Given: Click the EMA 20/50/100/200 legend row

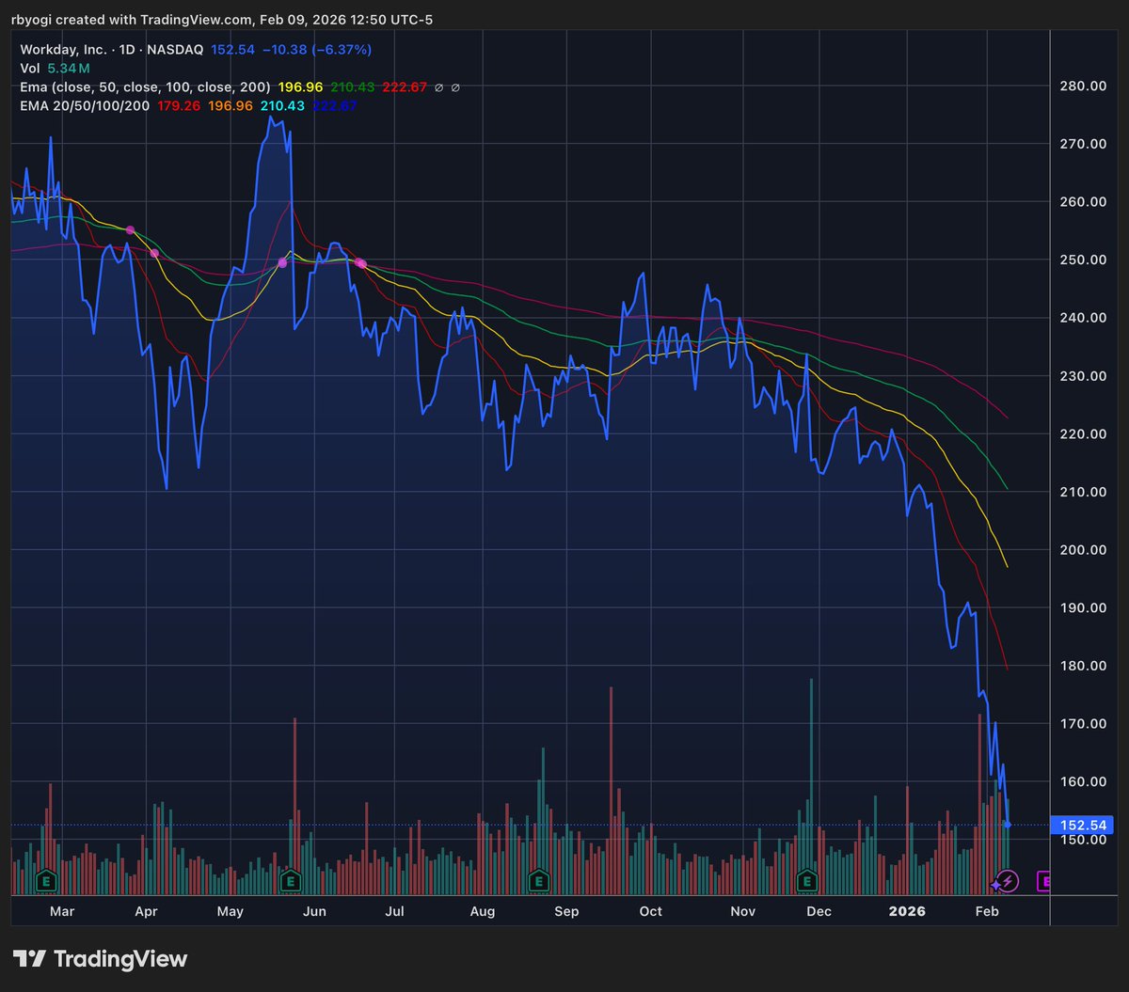Looking at the screenshot, I should click(85, 106).
